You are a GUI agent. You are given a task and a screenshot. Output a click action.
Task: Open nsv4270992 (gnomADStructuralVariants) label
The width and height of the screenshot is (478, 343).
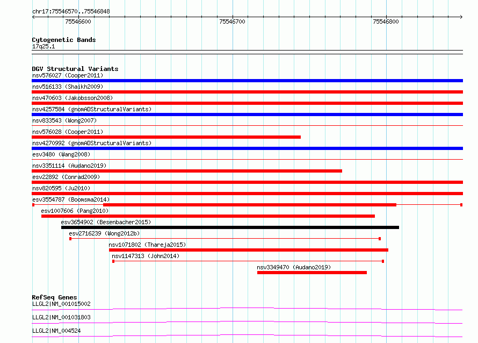point(92,143)
